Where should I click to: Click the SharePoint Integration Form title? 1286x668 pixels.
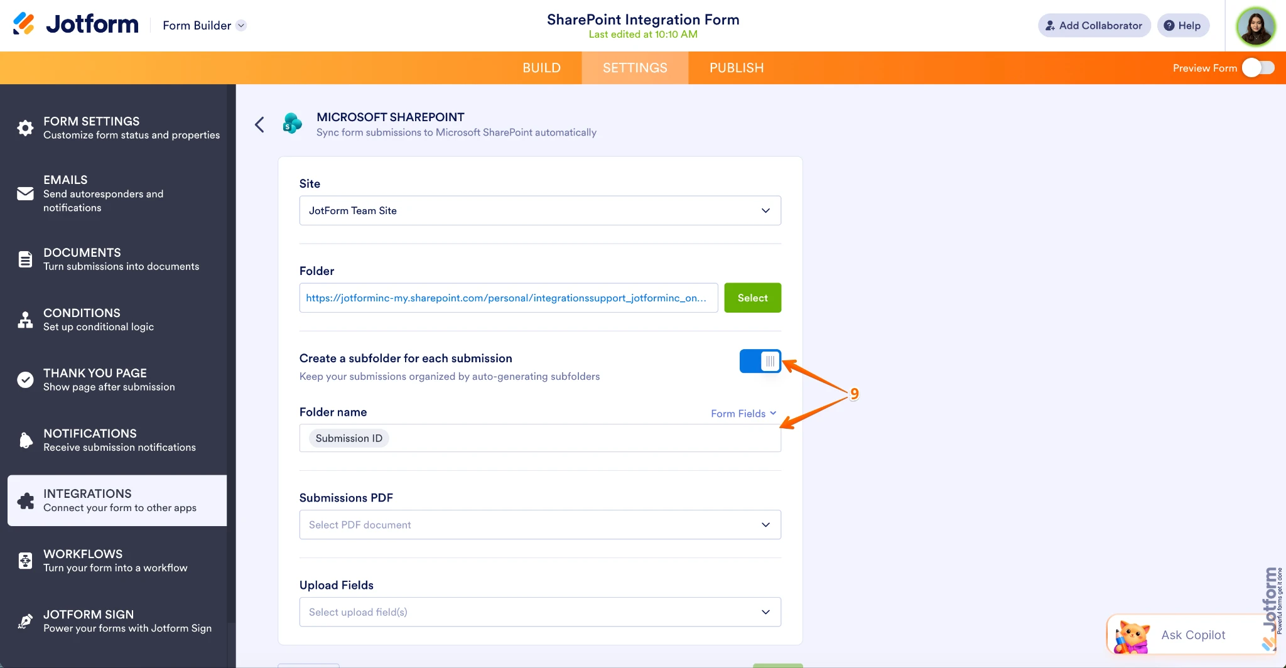pyautogui.click(x=643, y=19)
